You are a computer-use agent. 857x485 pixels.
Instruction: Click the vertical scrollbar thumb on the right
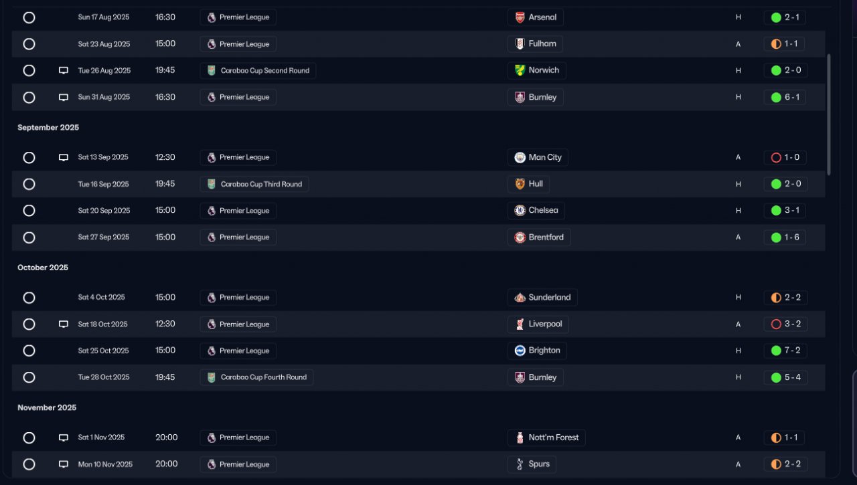[x=829, y=114]
